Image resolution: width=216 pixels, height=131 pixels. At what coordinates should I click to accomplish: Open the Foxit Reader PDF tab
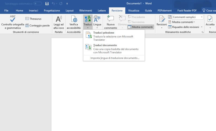187,11
